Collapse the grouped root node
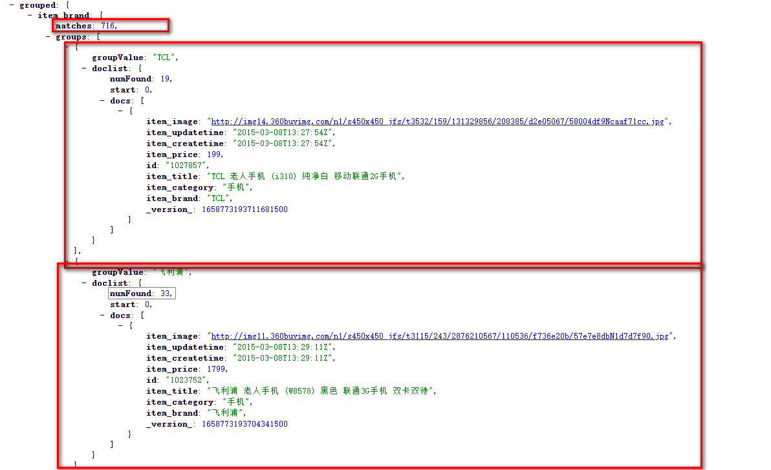 (12, 5)
